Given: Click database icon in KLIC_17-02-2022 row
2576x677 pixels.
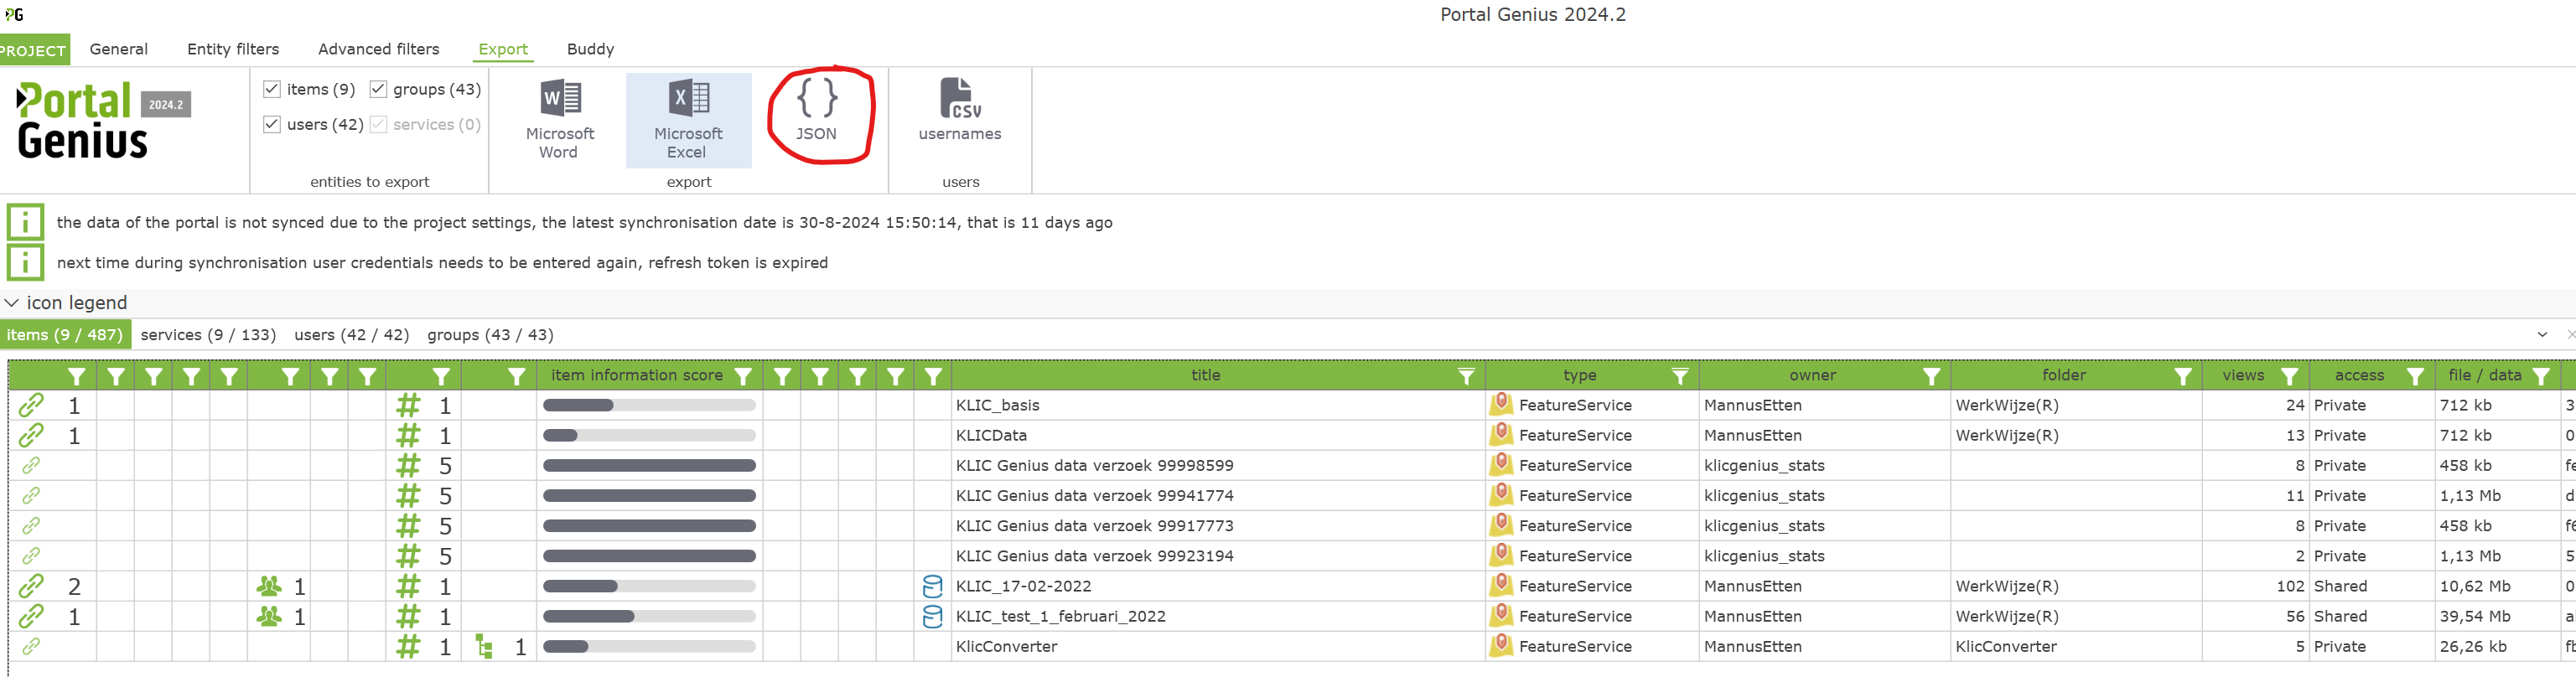Looking at the screenshot, I should [x=932, y=586].
